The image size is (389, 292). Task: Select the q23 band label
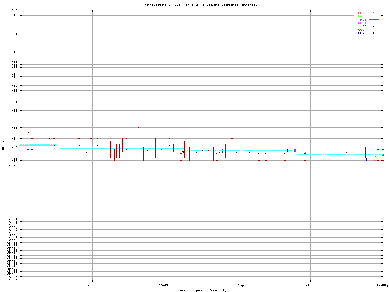pos(15,128)
